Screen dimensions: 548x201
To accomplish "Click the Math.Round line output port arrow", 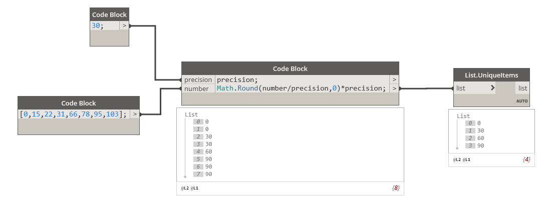I will [394, 88].
